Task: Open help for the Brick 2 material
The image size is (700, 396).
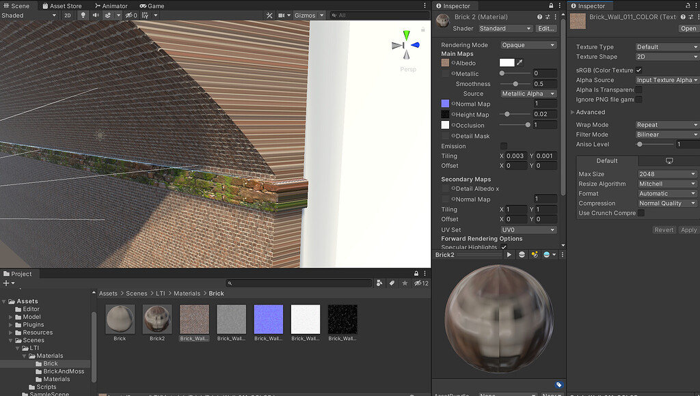Action: click(539, 16)
